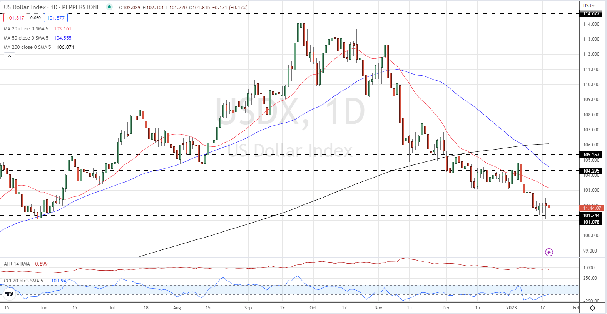The image size is (607, 314).
Task: Click the spread value 0.060
Action: (x=35, y=18)
